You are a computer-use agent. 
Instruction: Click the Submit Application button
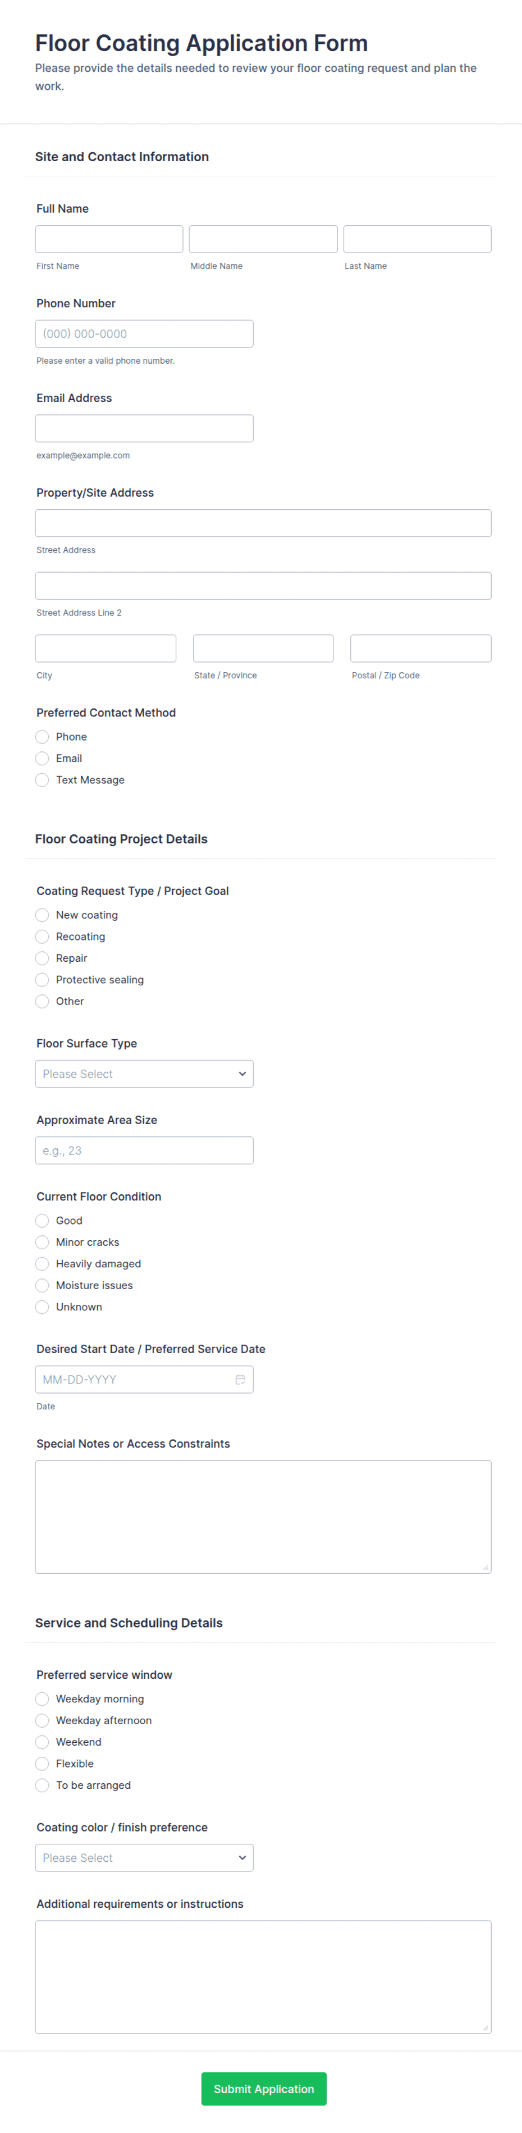pos(263,2089)
